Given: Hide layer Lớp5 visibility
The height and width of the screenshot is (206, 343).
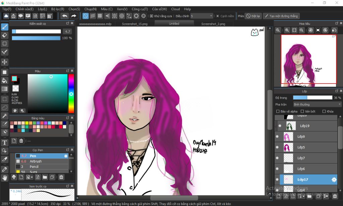Looking at the screenshot, I should pos(277,147).
